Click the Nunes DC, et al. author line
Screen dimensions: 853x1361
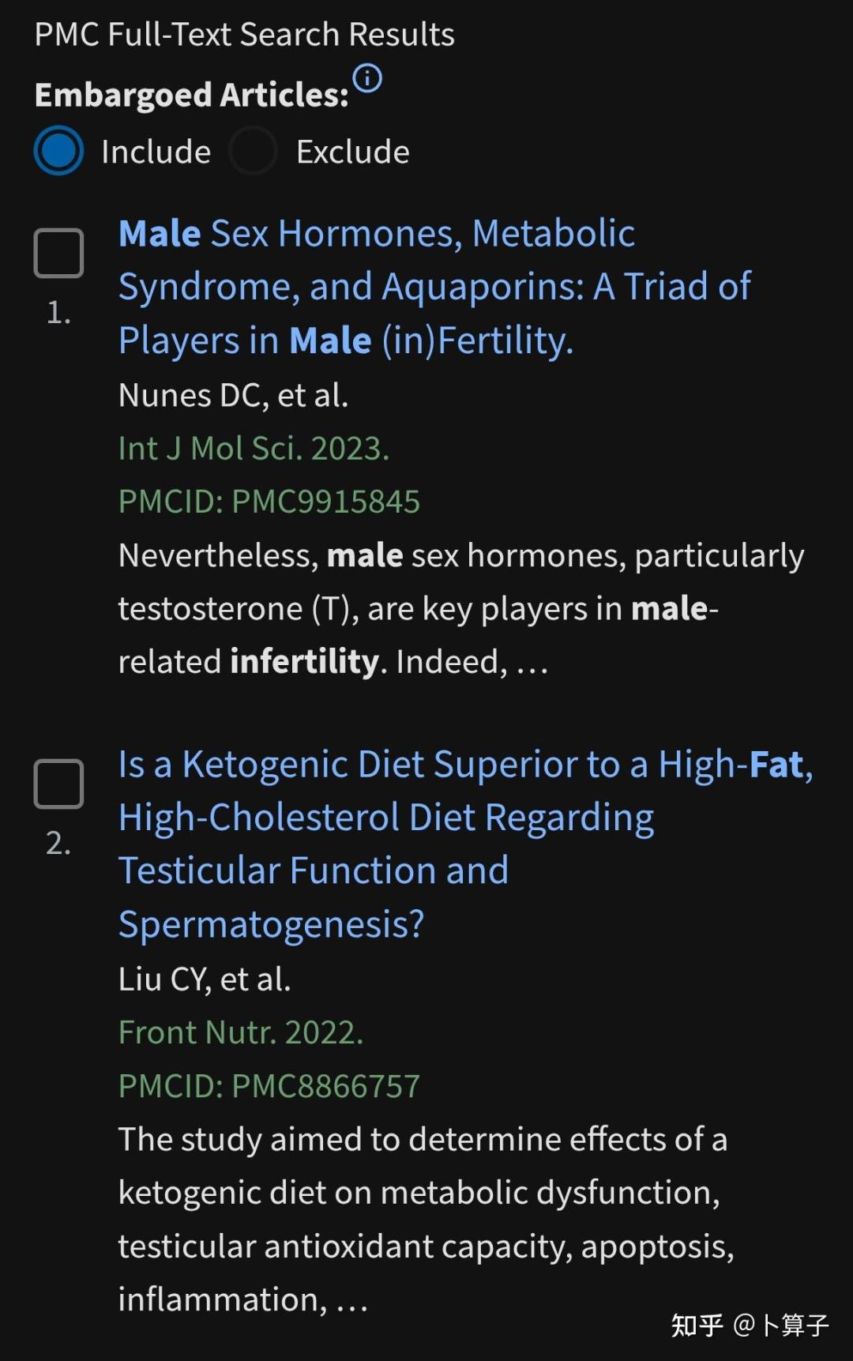233,395
